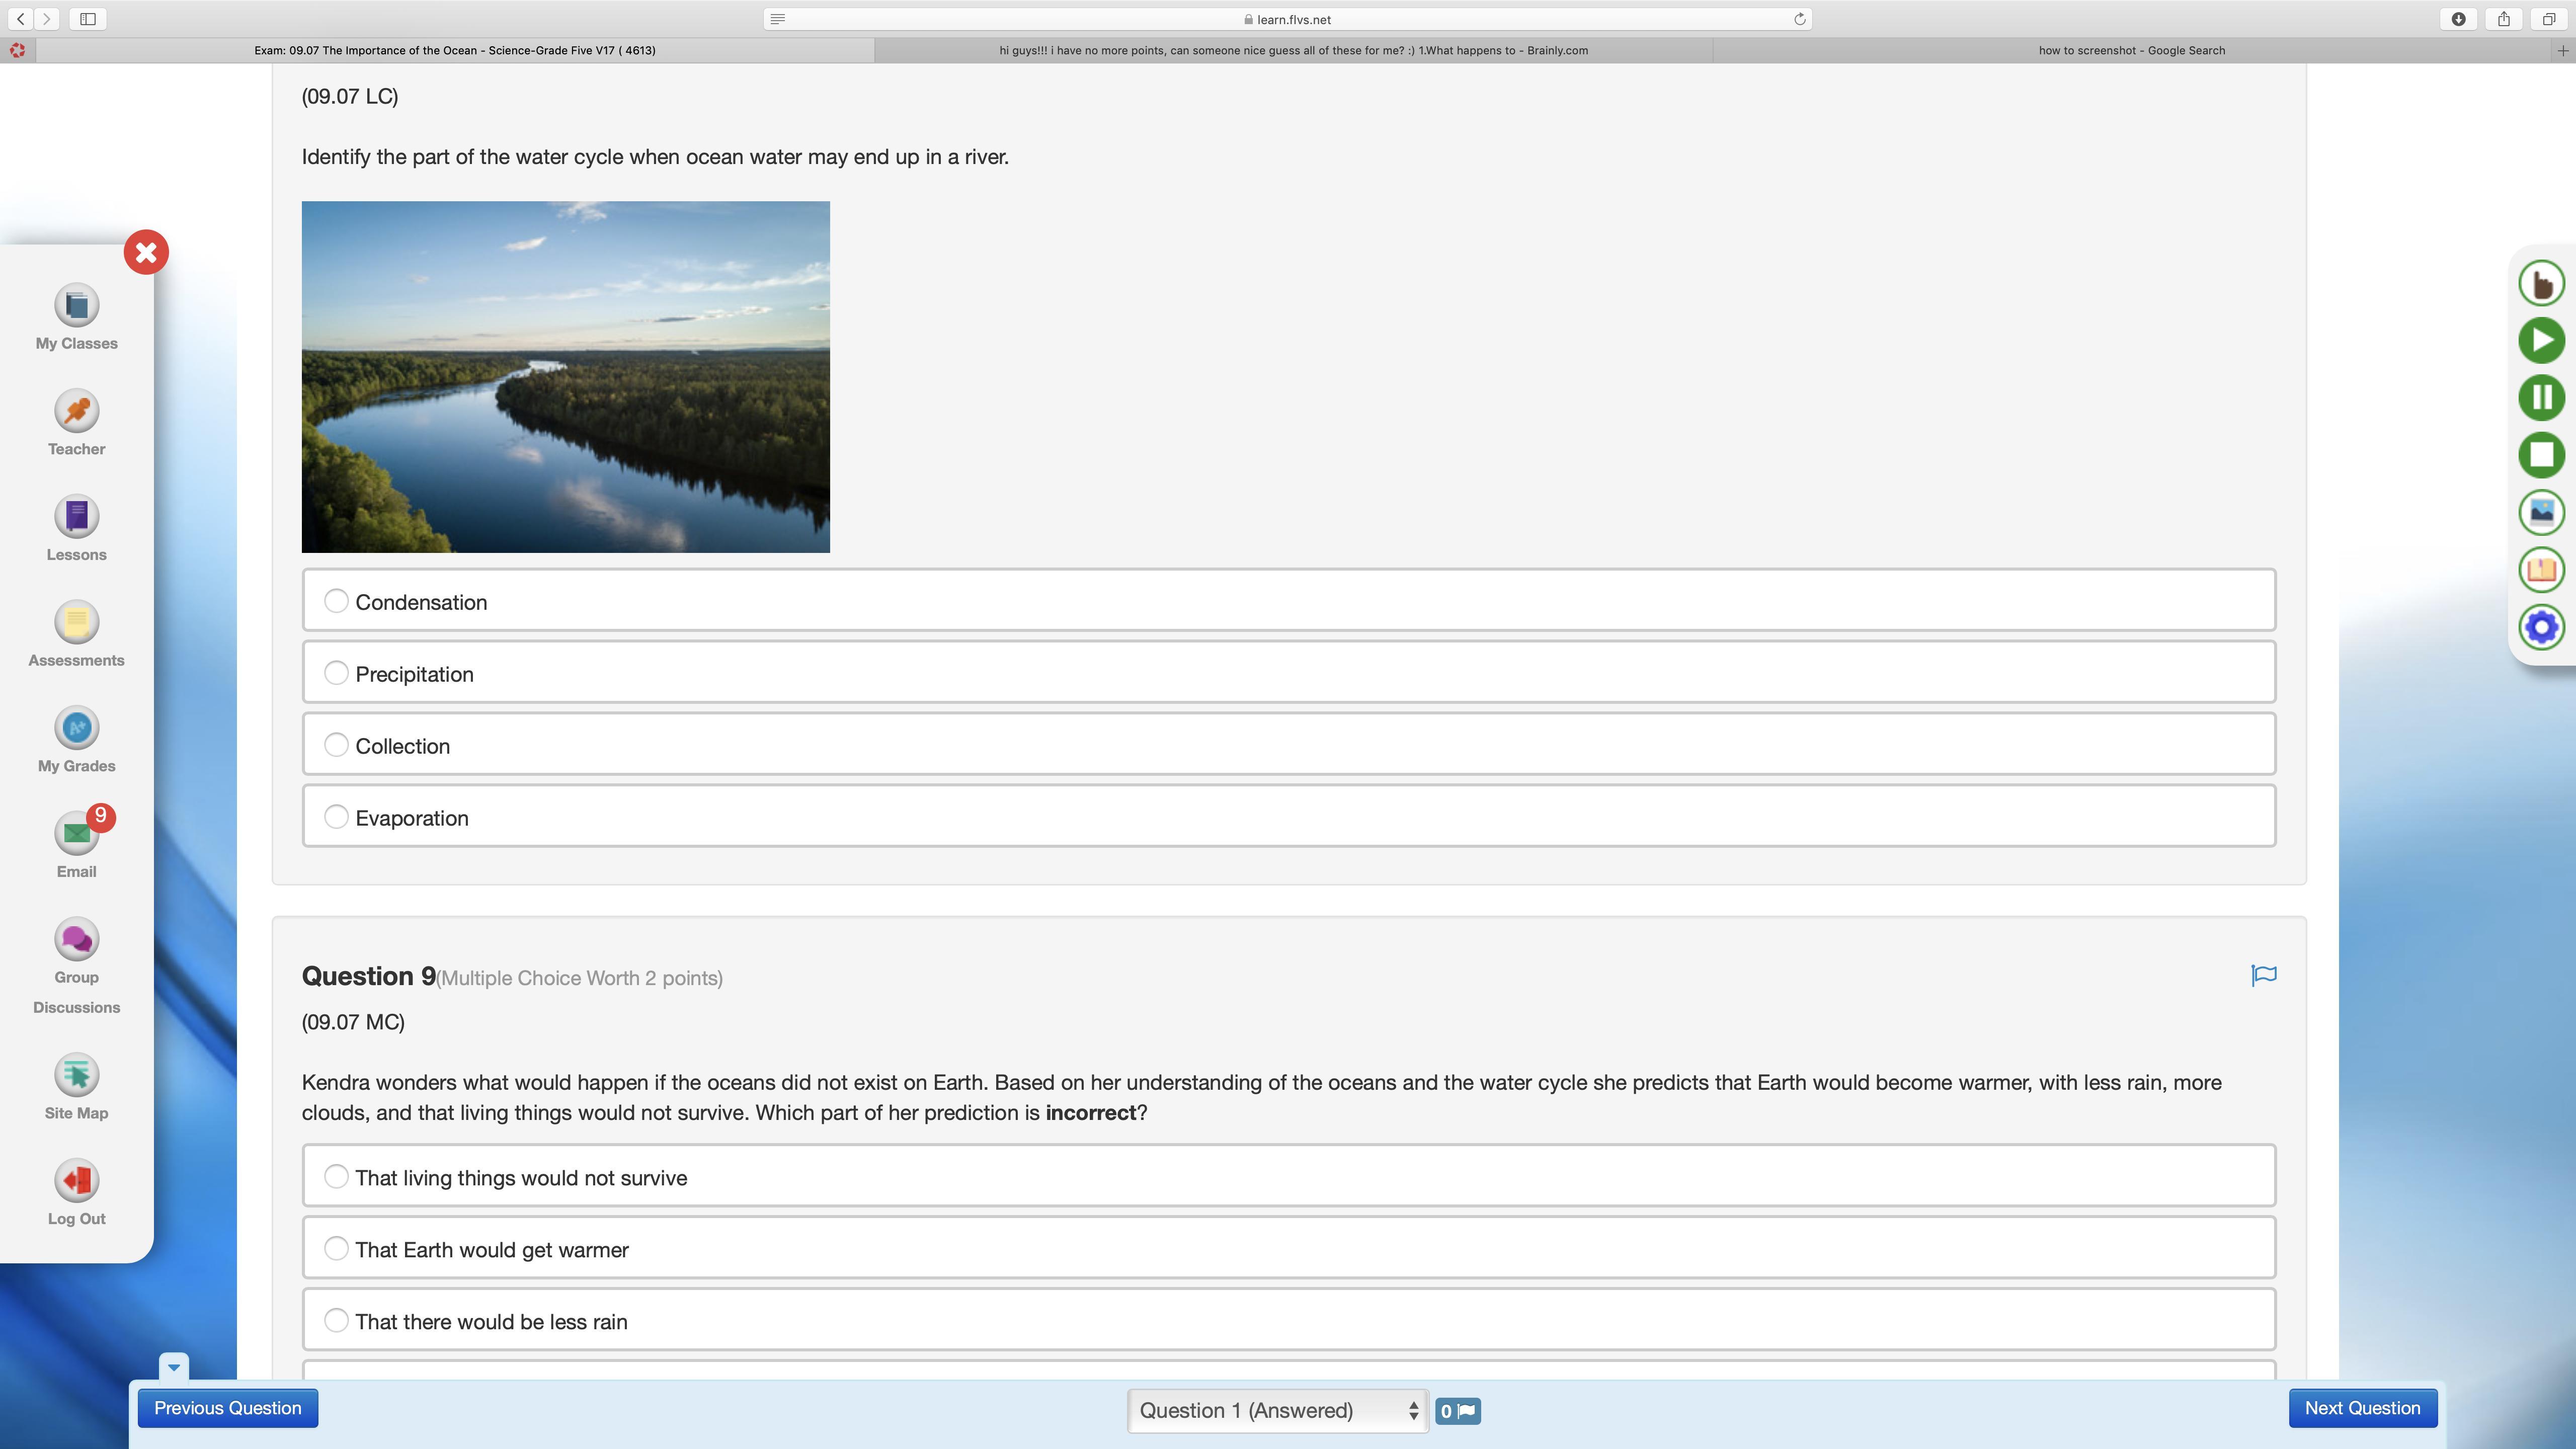This screenshot has height=1449, width=2576.
Task: Expand the small blue arrow above Previous Question
Action: click(x=173, y=1367)
